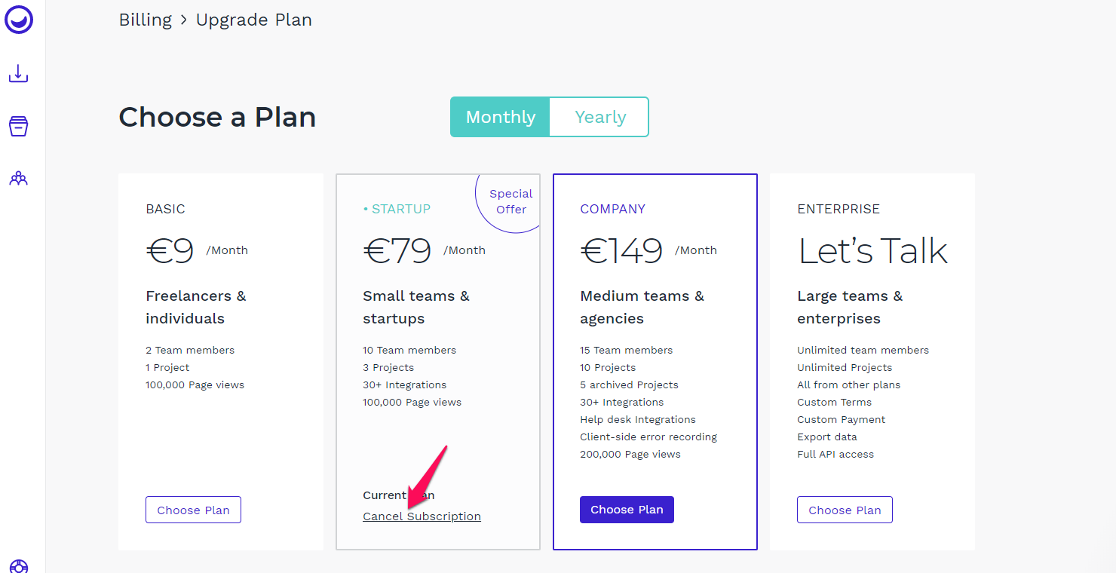The width and height of the screenshot is (1116, 573).
Task: Click the lifebuoy help icon at the bottom of the sidebar
Action: (x=18, y=566)
